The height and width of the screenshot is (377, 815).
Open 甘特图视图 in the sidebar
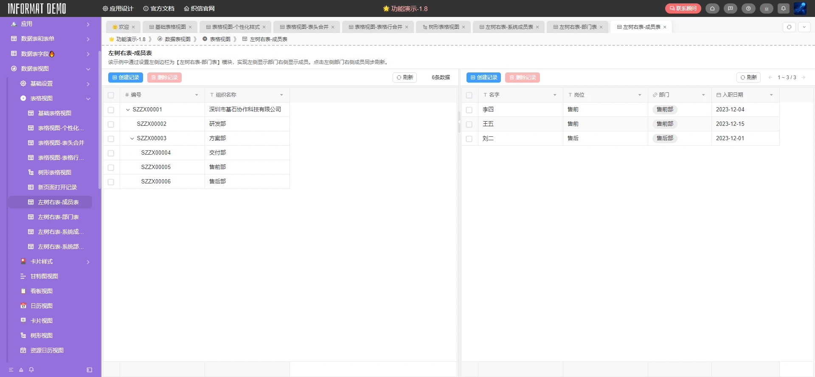tap(44, 276)
